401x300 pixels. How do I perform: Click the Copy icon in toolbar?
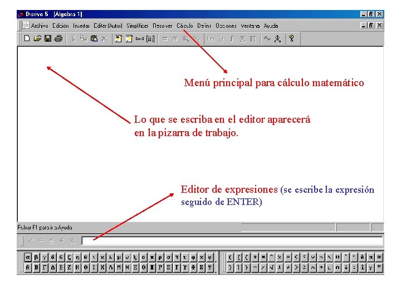click(84, 38)
